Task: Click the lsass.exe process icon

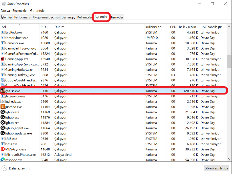Action: click(x=3, y=144)
